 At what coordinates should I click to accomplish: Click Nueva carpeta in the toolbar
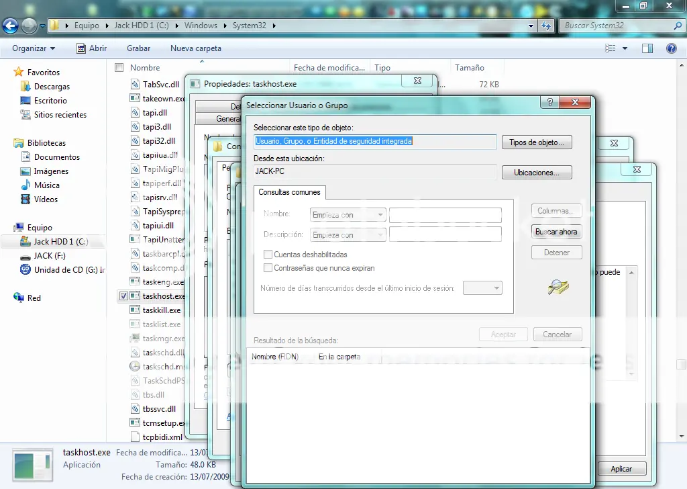click(196, 48)
